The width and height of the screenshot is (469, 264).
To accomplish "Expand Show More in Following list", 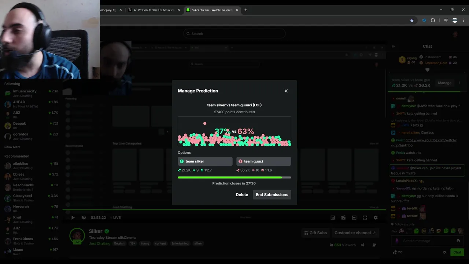I will pos(12,147).
